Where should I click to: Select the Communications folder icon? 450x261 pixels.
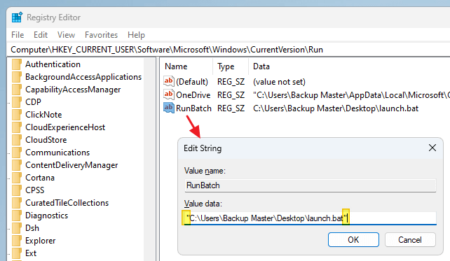(17, 153)
